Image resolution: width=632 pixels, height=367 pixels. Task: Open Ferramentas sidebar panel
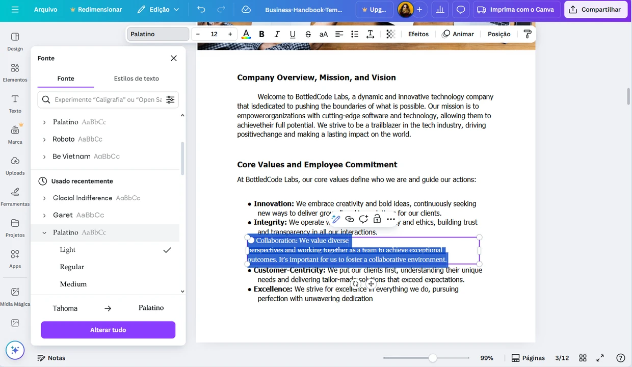pyautogui.click(x=15, y=197)
